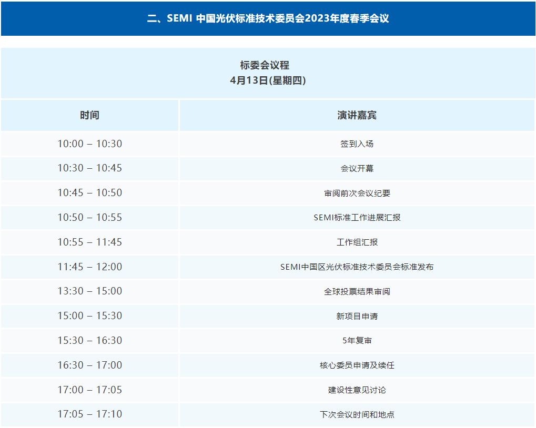536x428 pixels.
Task: Click SEMI中国区光伏标准技术委员会标准发布 cell
Action: pyautogui.click(x=357, y=267)
